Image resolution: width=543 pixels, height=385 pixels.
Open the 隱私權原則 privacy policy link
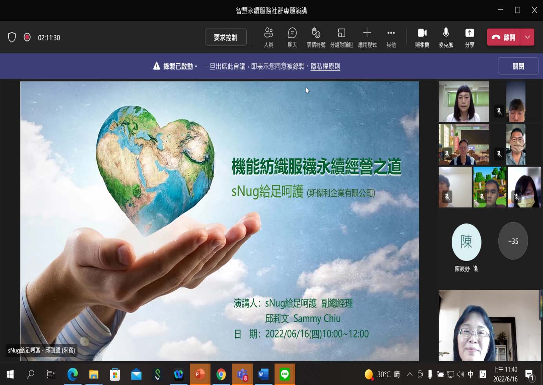[x=325, y=66]
